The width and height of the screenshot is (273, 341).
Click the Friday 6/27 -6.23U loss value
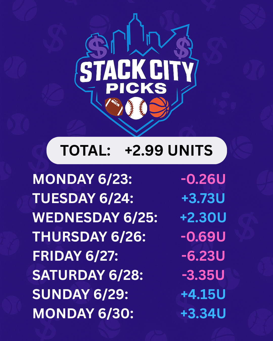point(203,256)
